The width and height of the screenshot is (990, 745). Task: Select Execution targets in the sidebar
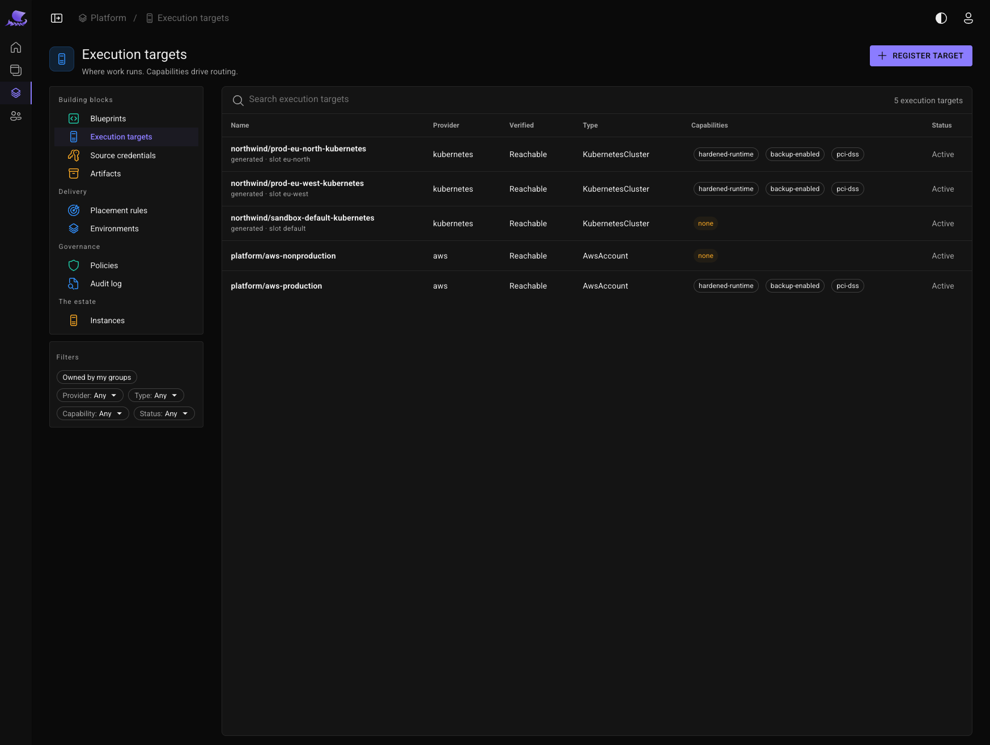[126, 137]
